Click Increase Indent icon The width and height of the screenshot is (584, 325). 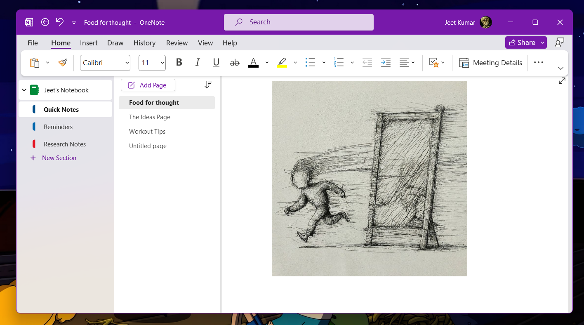pyautogui.click(x=386, y=63)
